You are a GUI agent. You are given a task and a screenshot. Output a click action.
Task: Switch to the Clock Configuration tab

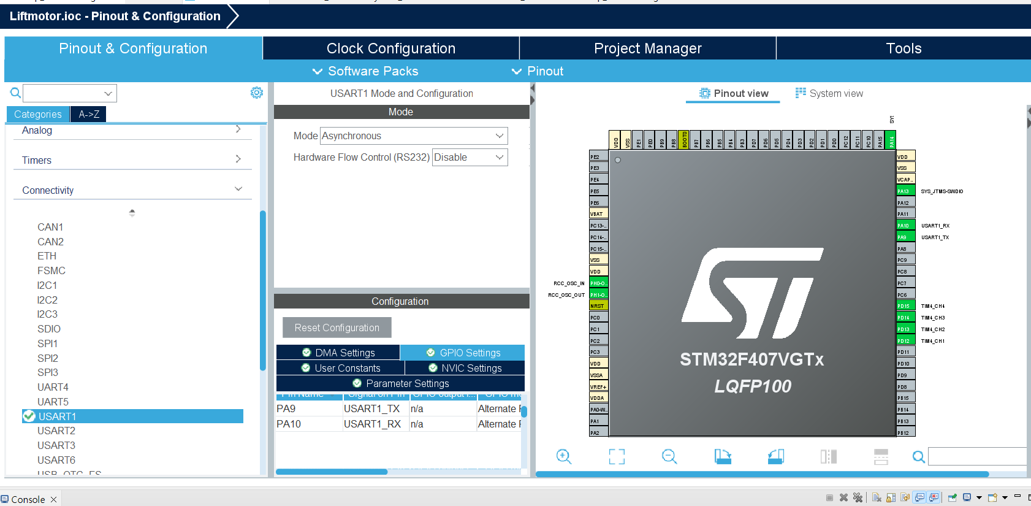(391, 48)
